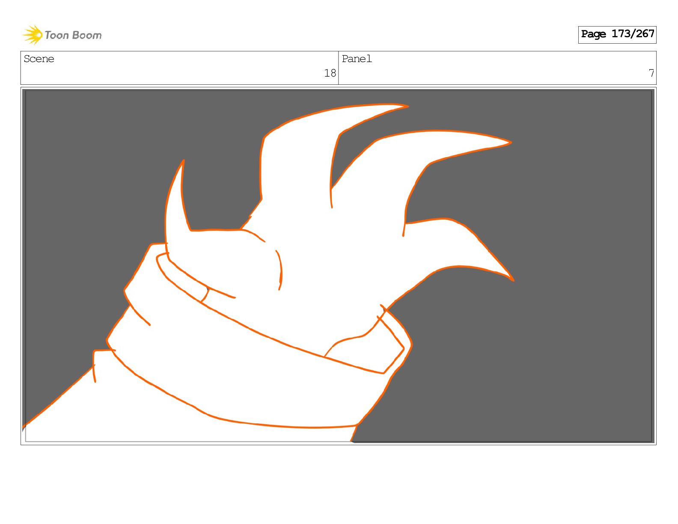Click the scene number 18
This screenshot has height=524, width=678.
click(330, 73)
